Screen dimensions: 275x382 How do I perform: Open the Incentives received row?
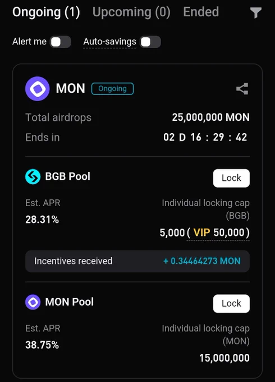(x=137, y=261)
